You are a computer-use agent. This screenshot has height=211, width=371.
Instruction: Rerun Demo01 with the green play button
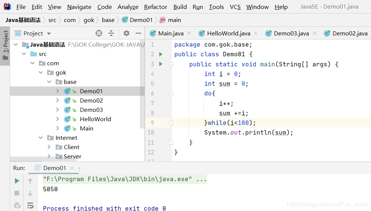17,181
